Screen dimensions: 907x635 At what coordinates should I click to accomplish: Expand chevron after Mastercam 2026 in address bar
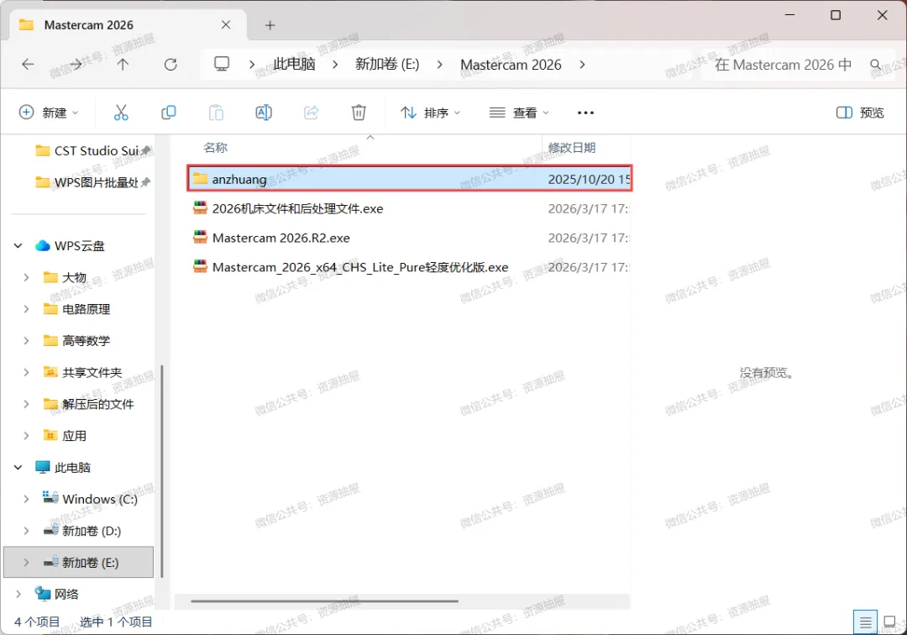pyautogui.click(x=582, y=65)
